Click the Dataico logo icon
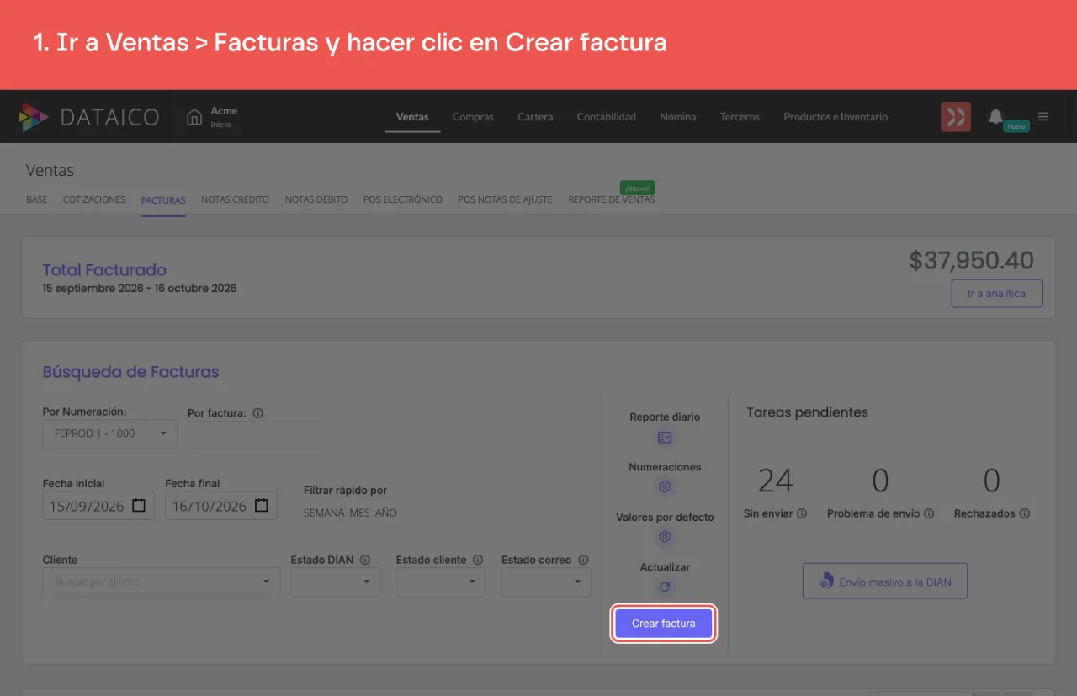This screenshot has height=696, width=1077. (x=34, y=117)
